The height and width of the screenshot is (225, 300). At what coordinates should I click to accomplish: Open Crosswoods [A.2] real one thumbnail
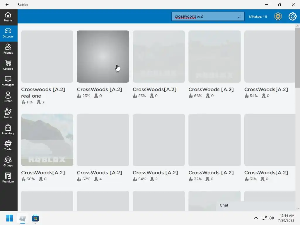click(x=47, y=57)
